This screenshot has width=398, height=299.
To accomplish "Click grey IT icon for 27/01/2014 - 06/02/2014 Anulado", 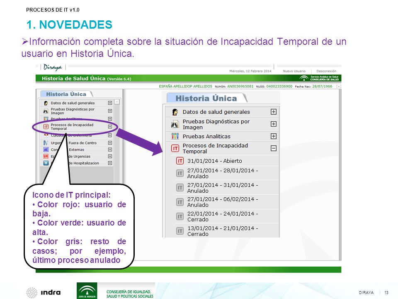I will (180, 202).
